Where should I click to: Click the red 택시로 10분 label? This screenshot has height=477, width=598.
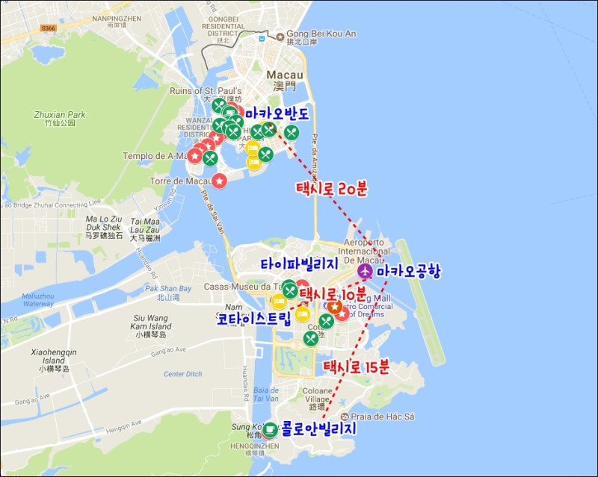333,294
